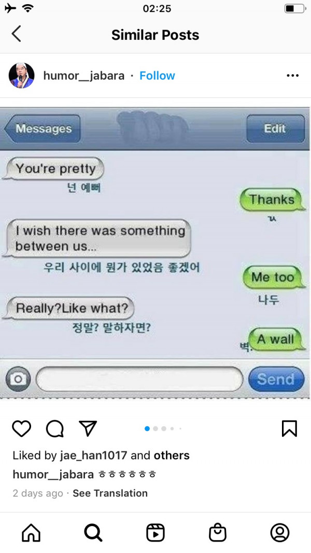Screen dimensions: 311x553
Task: Open the Shop bag tab
Action: tap(218, 533)
